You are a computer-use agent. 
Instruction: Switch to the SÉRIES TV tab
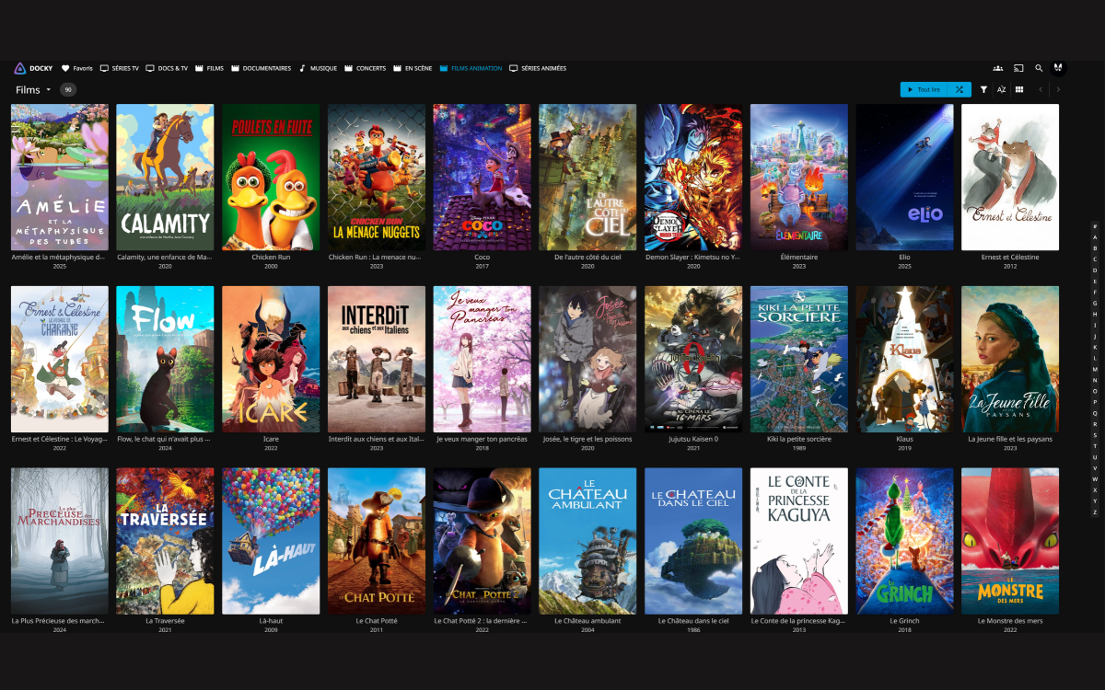pyautogui.click(x=120, y=68)
